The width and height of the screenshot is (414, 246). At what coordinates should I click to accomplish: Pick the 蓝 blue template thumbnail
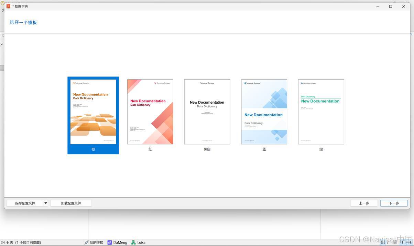pyautogui.click(x=264, y=112)
